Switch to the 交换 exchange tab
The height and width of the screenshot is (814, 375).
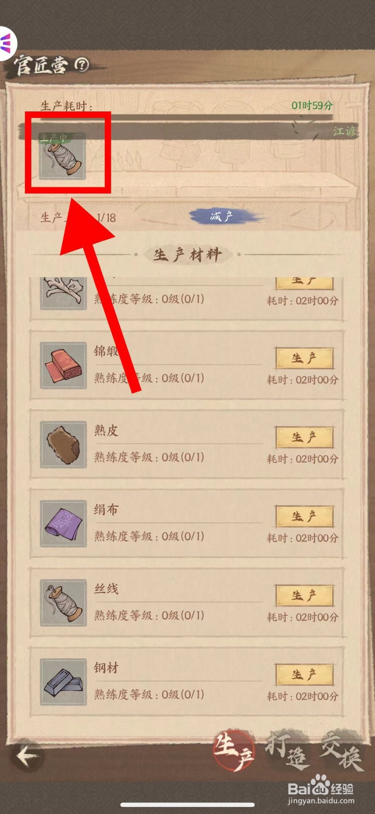(x=341, y=751)
